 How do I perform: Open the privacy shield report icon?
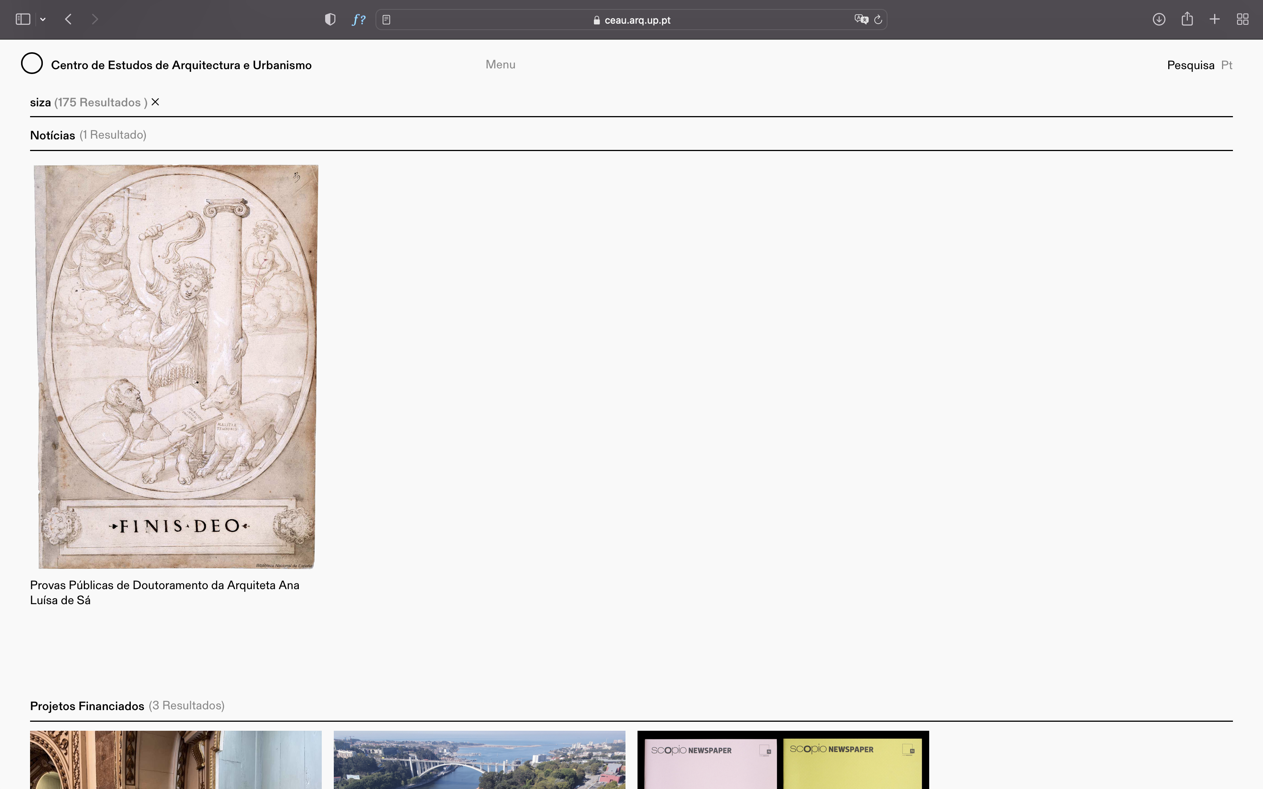click(330, 19)
